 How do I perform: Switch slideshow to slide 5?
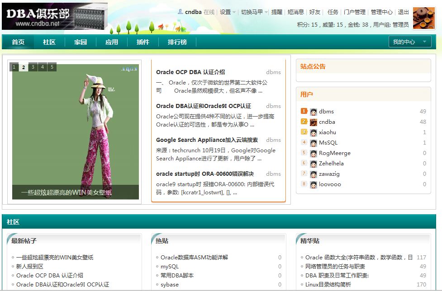[52, 67]
